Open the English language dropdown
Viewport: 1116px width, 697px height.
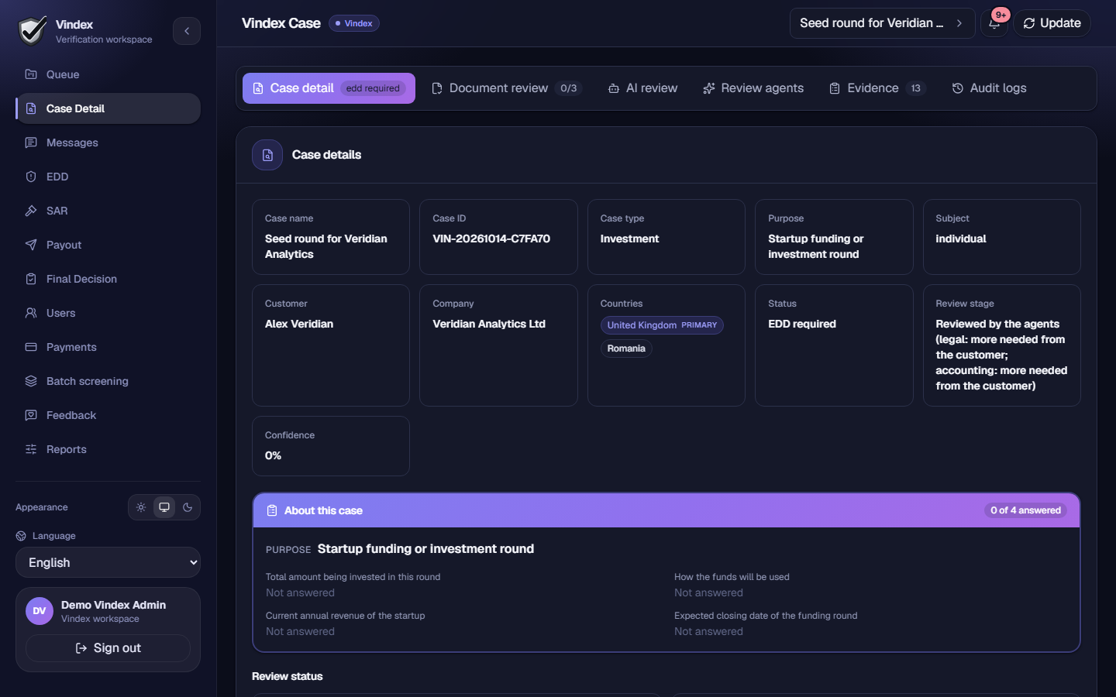(x=108, y=562)
